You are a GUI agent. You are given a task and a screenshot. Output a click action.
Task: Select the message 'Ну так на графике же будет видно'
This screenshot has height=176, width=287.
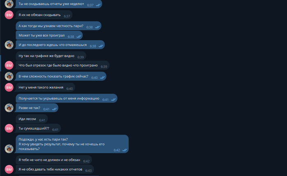51,56
